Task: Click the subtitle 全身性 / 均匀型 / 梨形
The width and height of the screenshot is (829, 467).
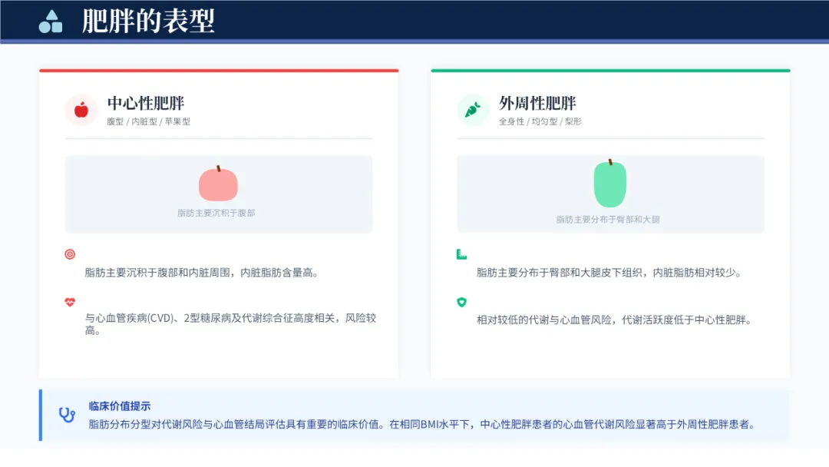Action: pos(540,121)
